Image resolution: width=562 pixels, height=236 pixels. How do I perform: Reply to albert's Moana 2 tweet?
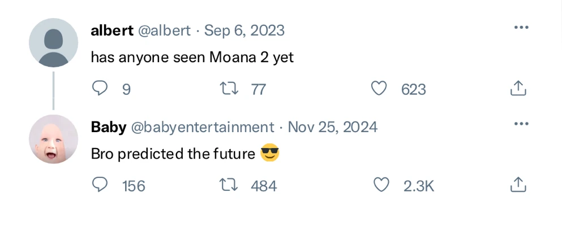[x=100, y=88]
